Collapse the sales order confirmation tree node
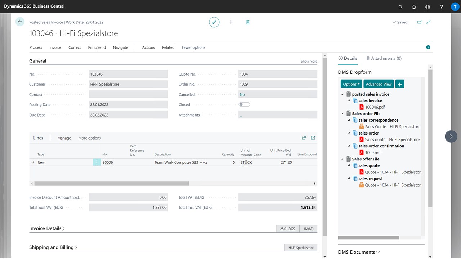 [349, 146]
